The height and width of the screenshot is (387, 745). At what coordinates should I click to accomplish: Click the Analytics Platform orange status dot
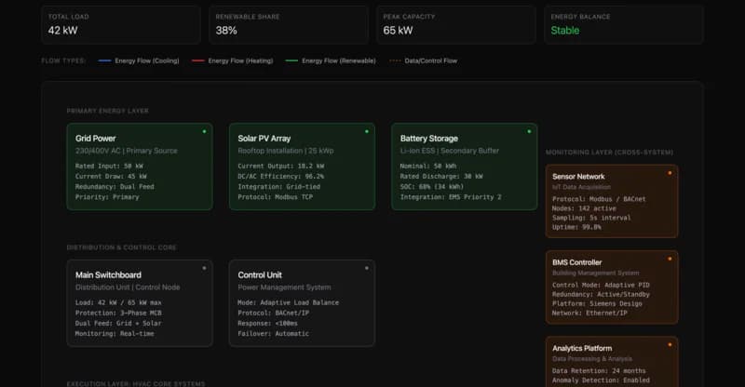(x=670, y=345)
